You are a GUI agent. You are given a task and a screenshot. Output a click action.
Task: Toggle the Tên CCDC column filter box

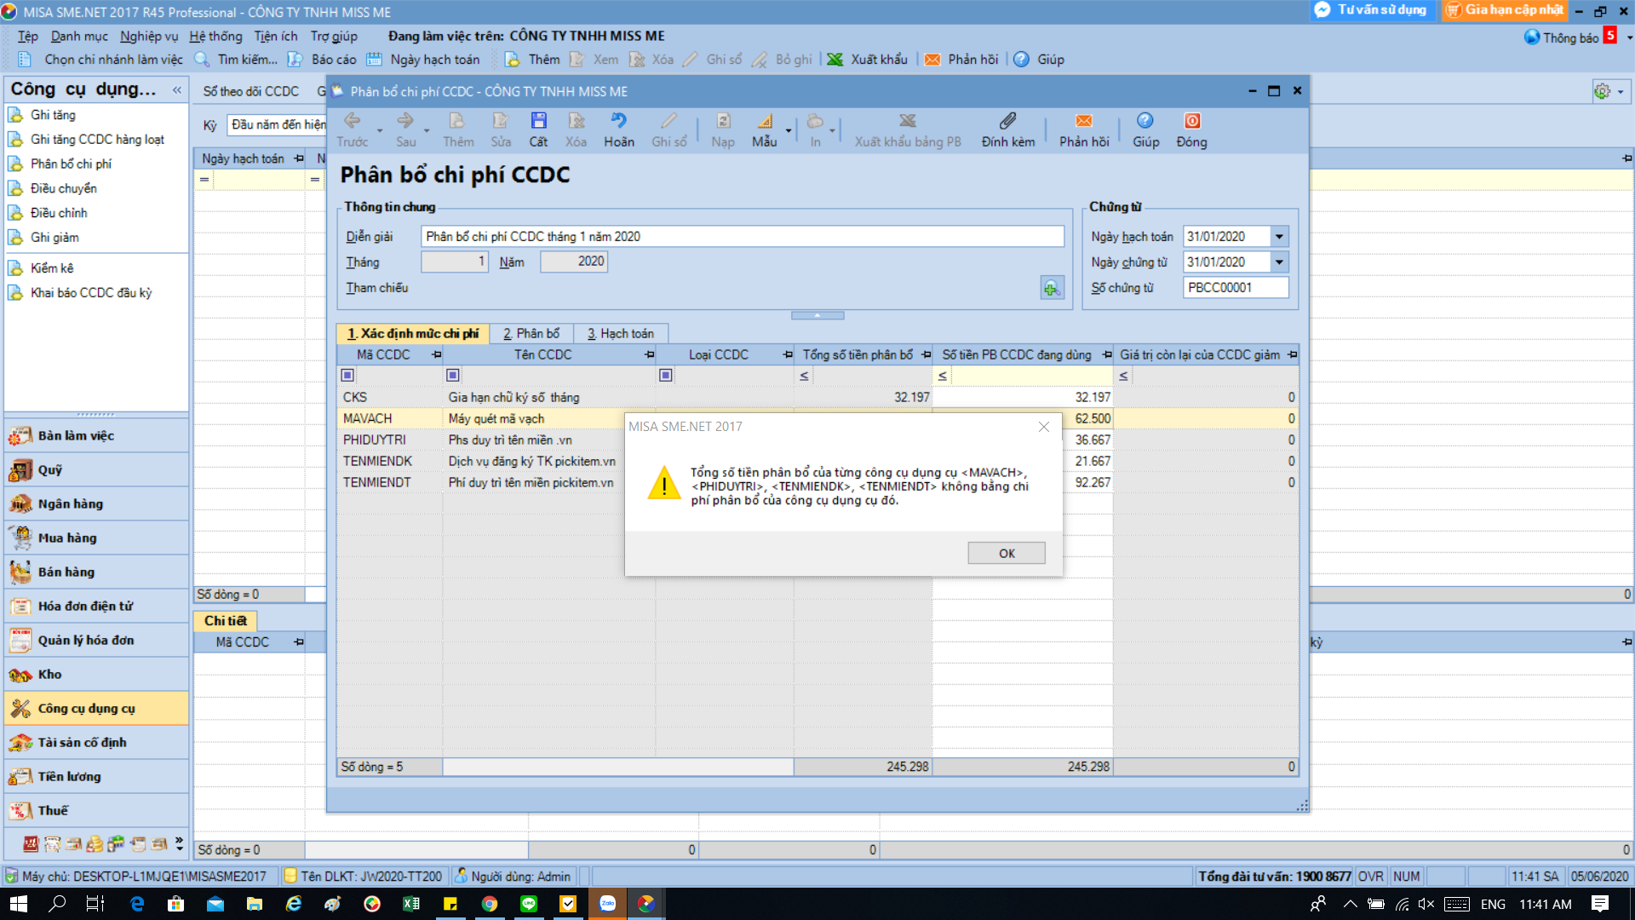coord(453,375)
